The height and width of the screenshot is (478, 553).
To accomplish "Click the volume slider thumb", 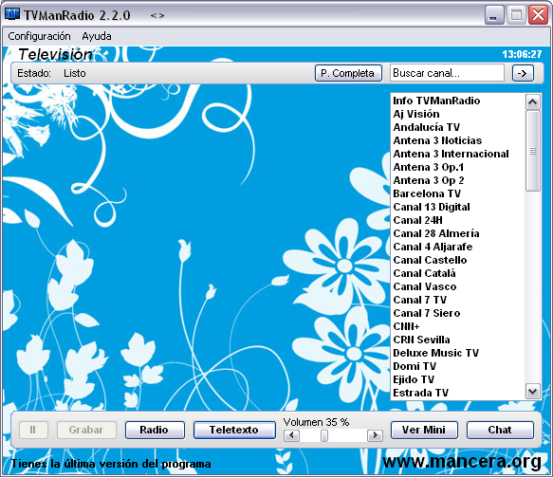I will coord(324,435).
